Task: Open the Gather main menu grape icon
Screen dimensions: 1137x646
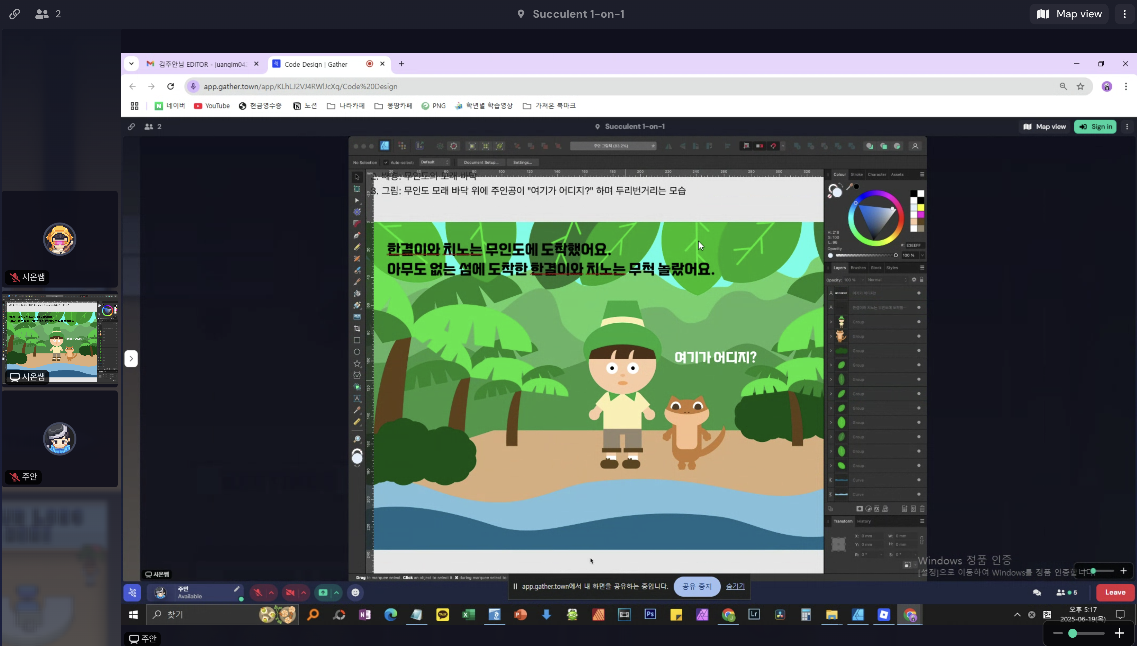Action: point(132,593)
